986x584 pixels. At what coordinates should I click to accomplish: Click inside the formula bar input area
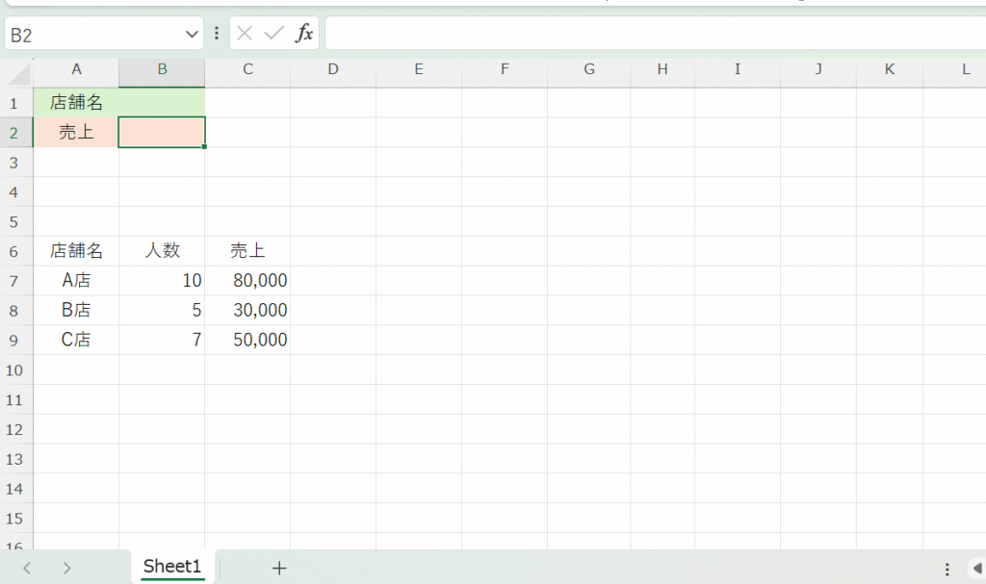click(x=655, y=34)
